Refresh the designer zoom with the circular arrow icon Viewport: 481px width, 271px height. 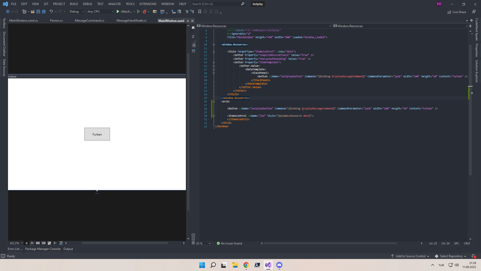click(x=27, y=243)
